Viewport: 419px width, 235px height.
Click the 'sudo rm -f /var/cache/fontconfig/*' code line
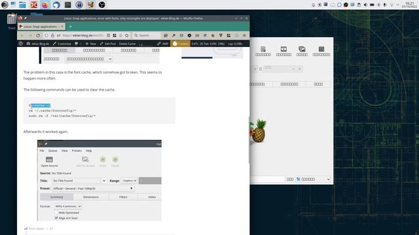pyautogui.click(x=62, y=116)
